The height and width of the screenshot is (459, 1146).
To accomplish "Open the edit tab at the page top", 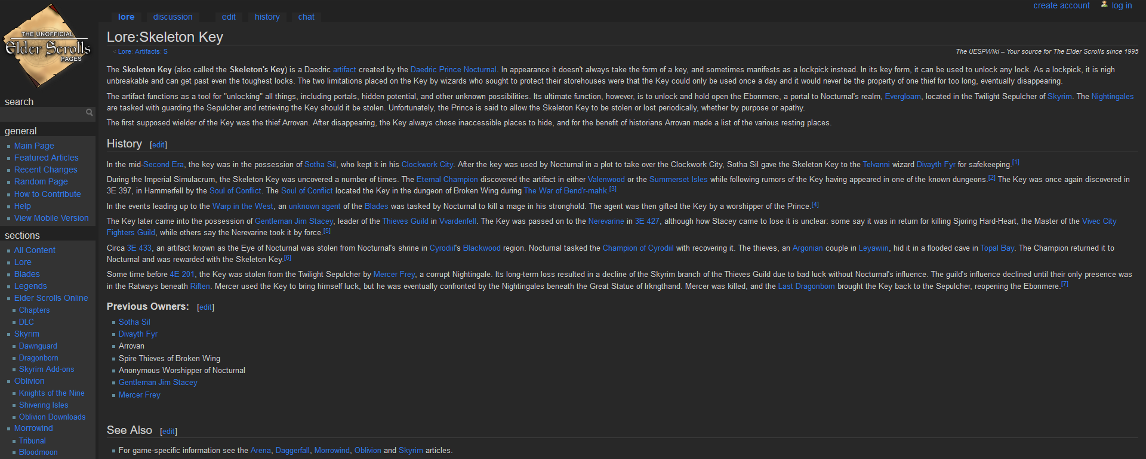I will pos(229,17).
